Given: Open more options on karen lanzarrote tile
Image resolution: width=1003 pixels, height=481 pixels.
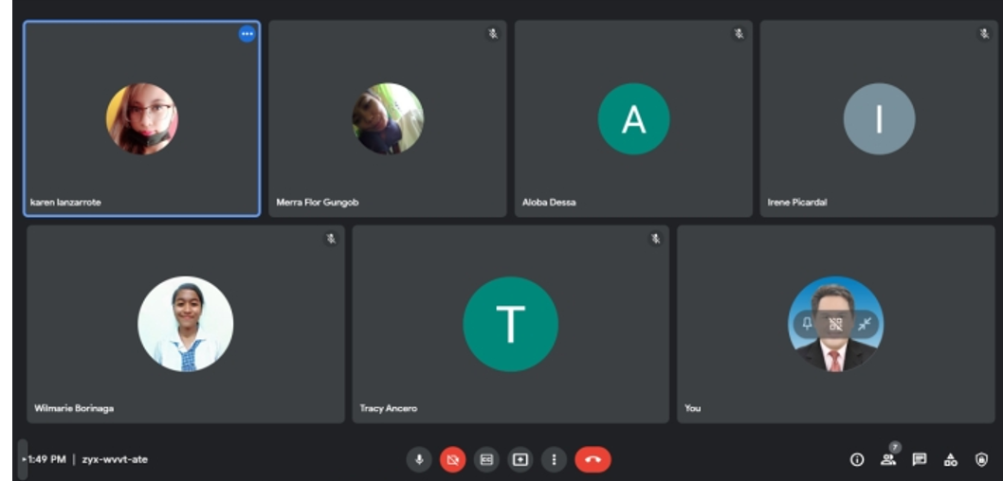Looking at the screenshot, I should 246,34.
